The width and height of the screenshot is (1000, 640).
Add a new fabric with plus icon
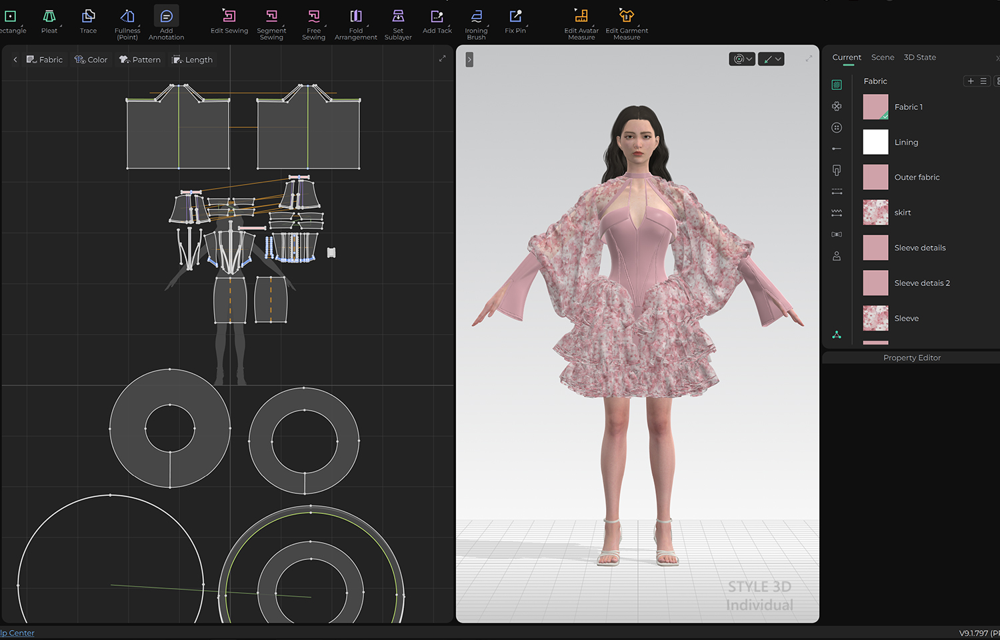click(x=971, y=81)
